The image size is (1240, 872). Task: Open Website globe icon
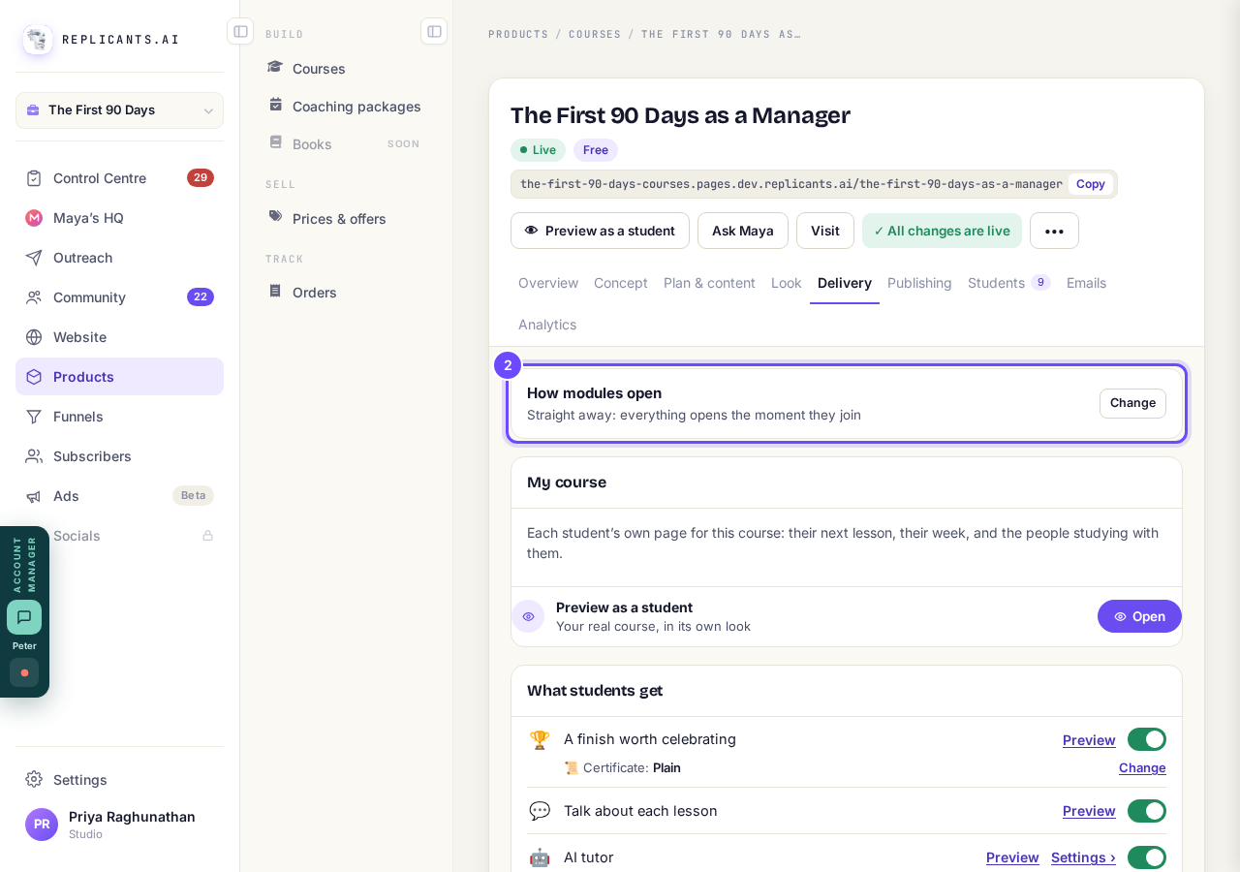pyautogui.click(x=34, y=337)
